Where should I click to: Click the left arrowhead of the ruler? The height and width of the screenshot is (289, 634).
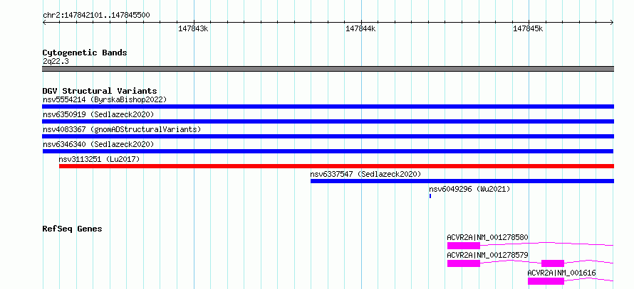(x=44, y=23)
